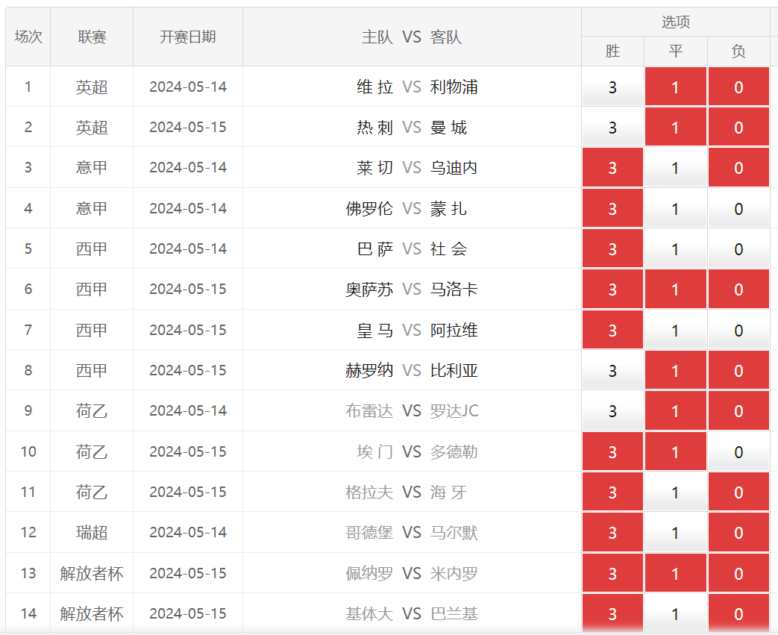Toggle loss option 0 for 佩纳罗 VS 米内罗
The width and height of the screenshot is (778, 635).
[x=738, y=573]
